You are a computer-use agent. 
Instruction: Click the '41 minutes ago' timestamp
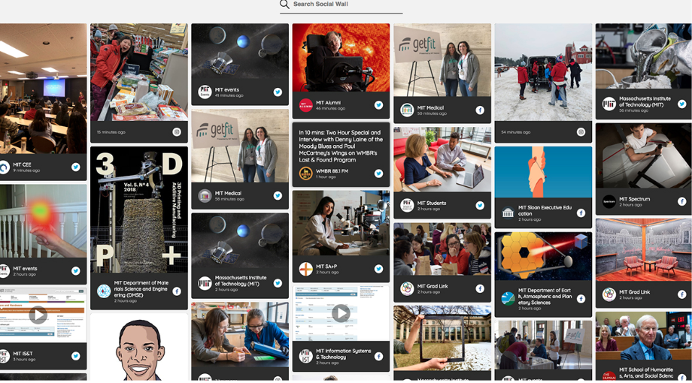pyautogui.click(x=229, y=95)
